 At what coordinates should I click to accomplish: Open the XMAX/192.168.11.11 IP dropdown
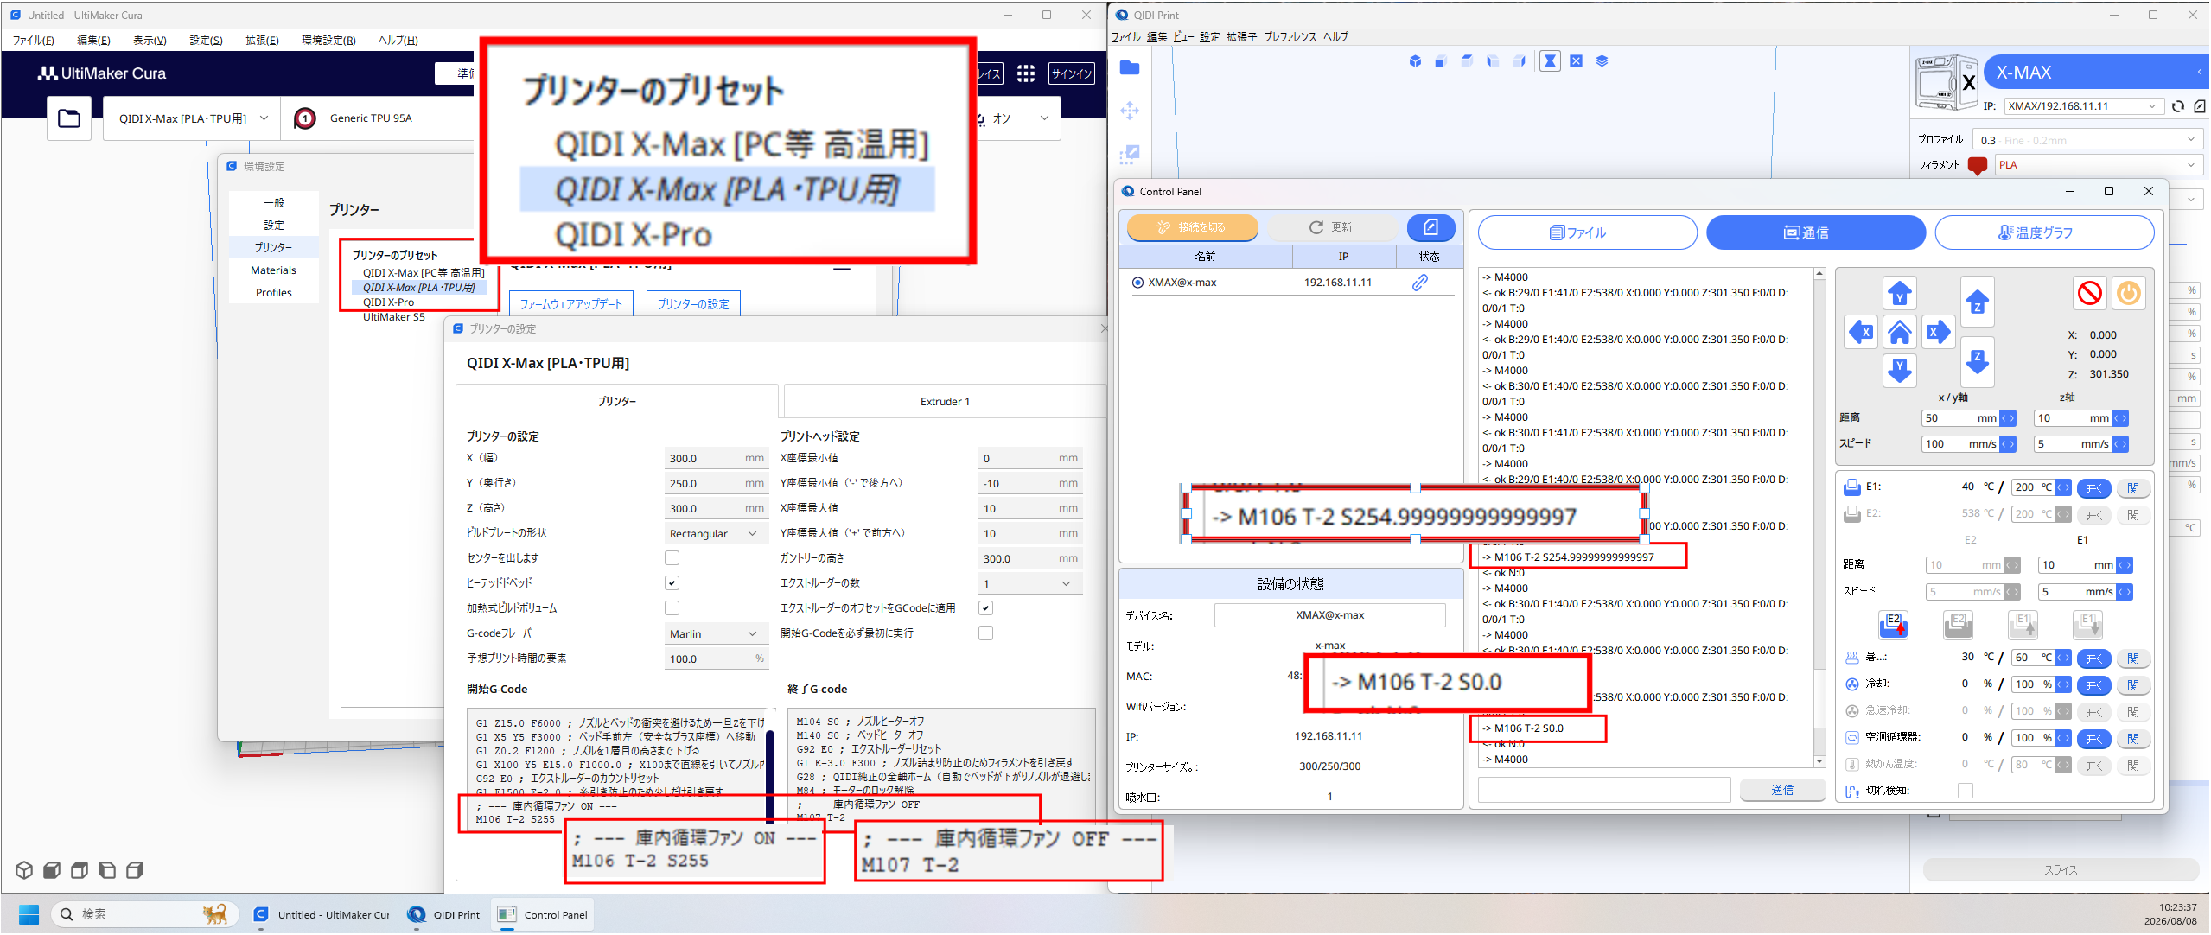coord(2082,106)
